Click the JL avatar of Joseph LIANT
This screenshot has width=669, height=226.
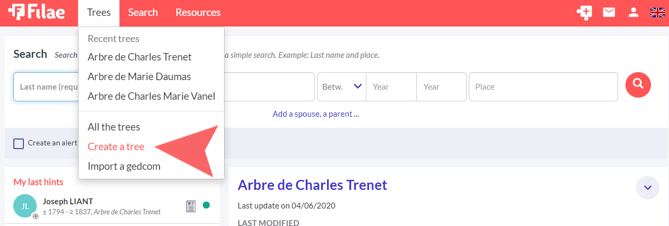tap(25, 206)
